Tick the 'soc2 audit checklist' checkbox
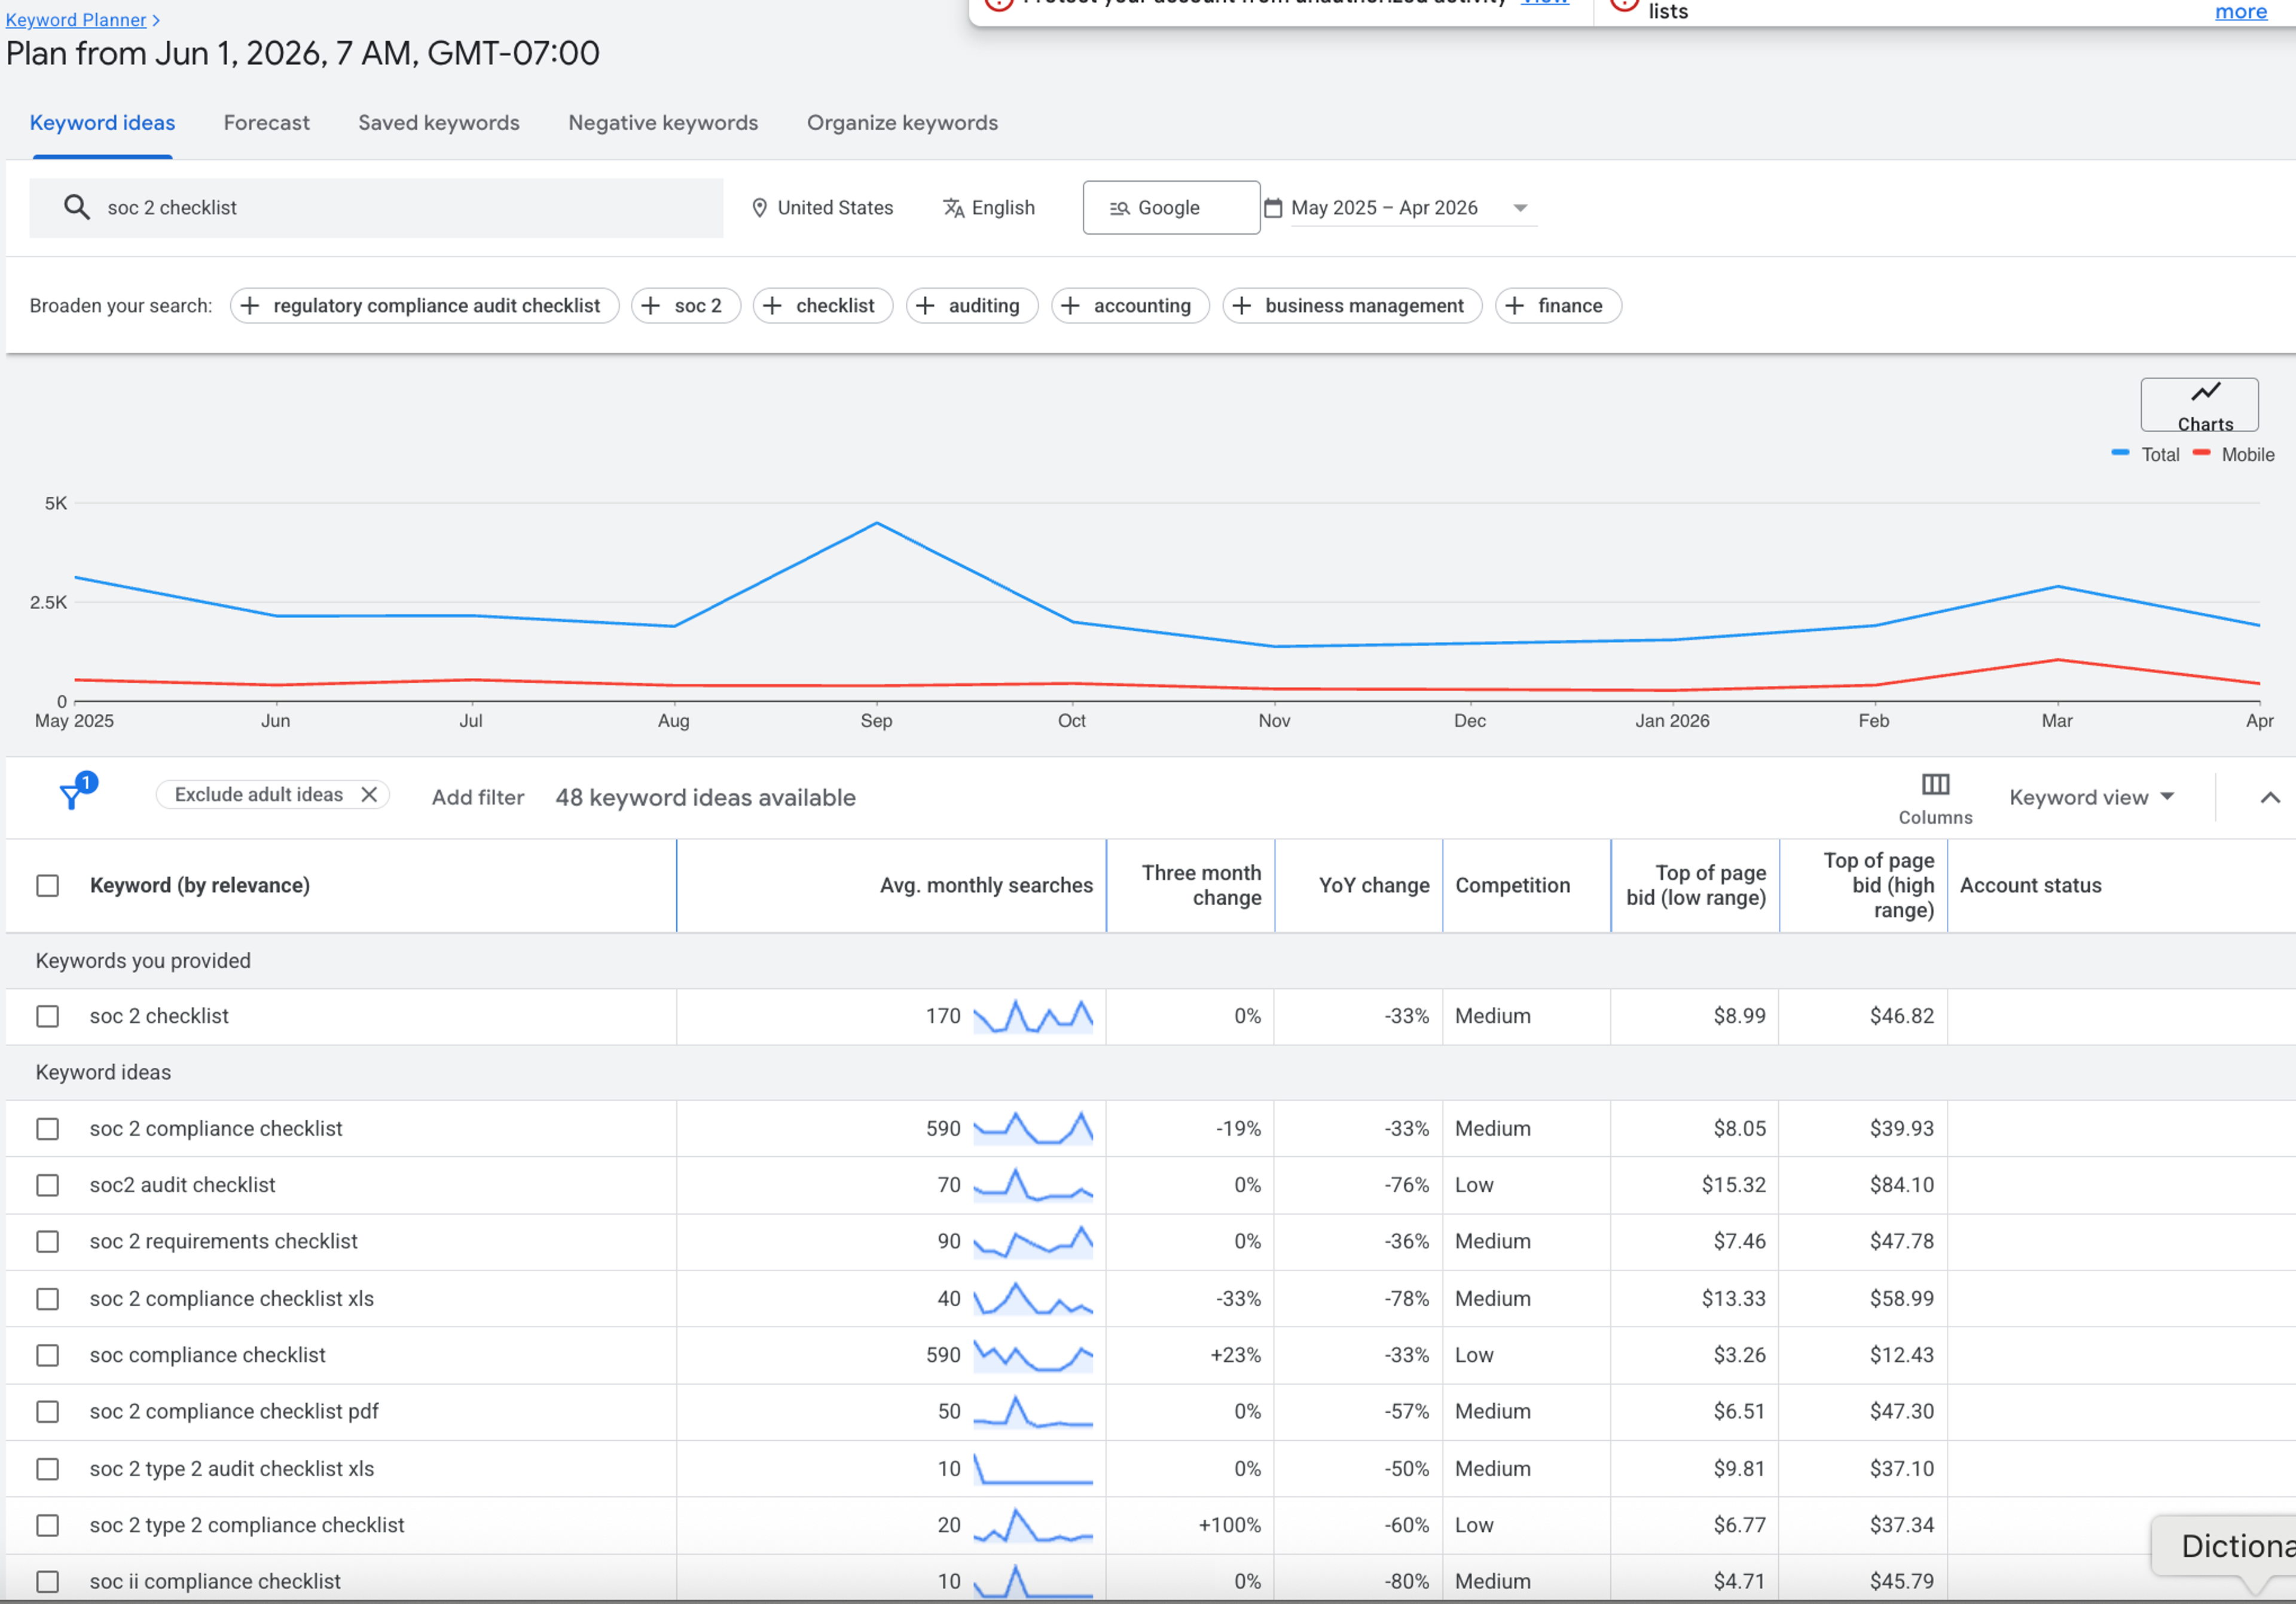This screenshot has width=2296, height=1604. [x=48, y=1185]
